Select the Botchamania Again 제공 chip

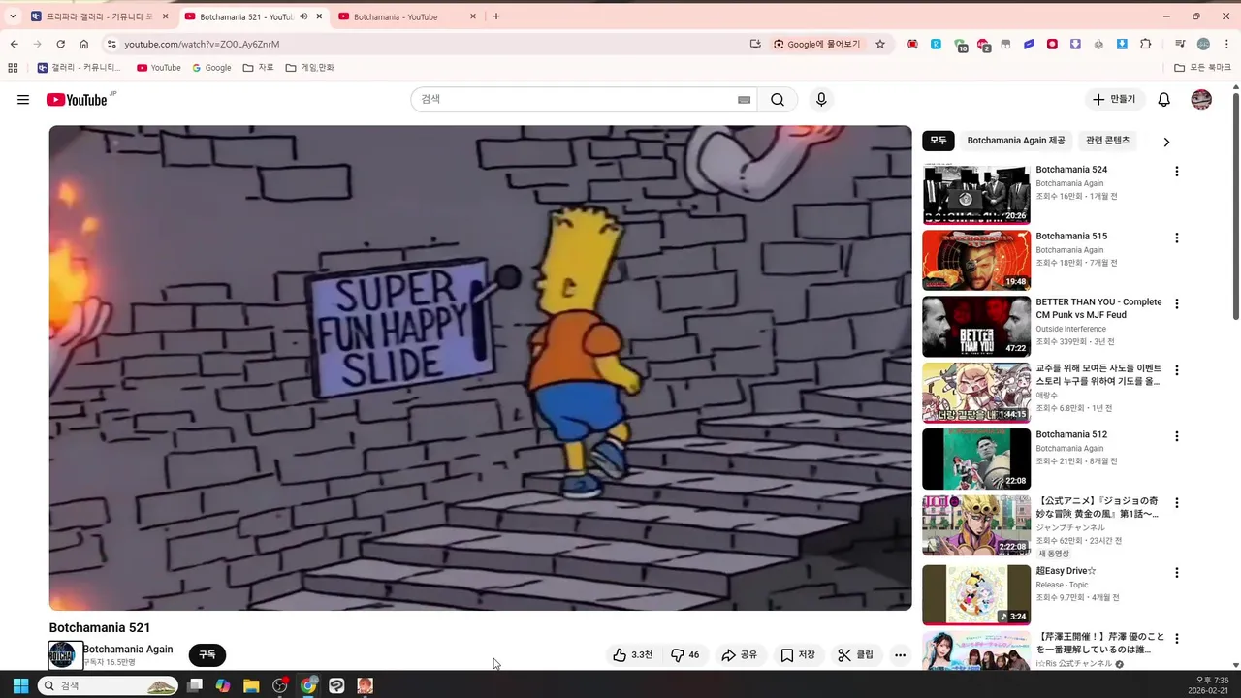(1016, 141)
